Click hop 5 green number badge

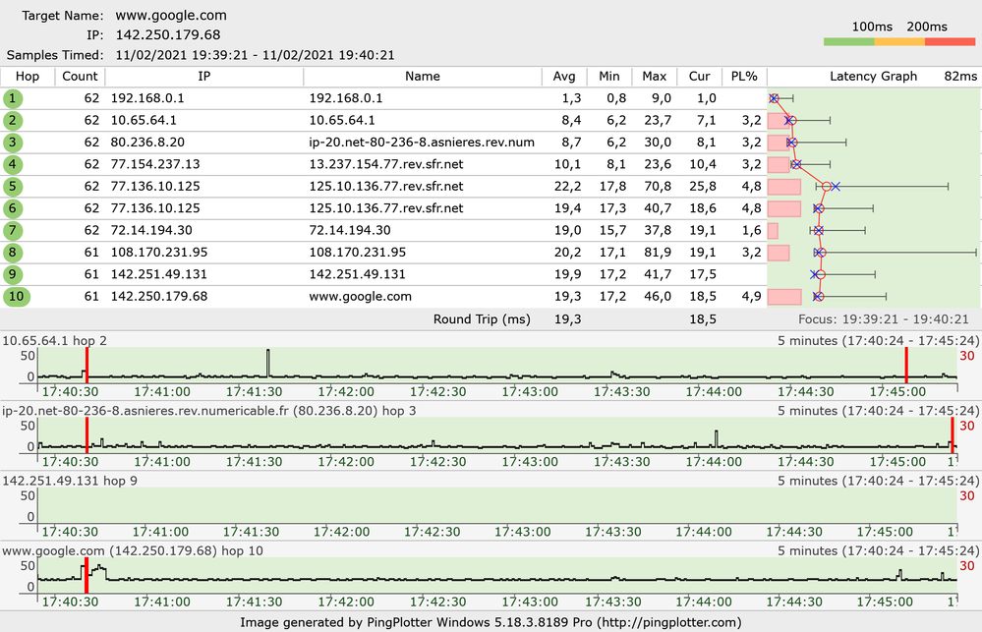(13, 186)
